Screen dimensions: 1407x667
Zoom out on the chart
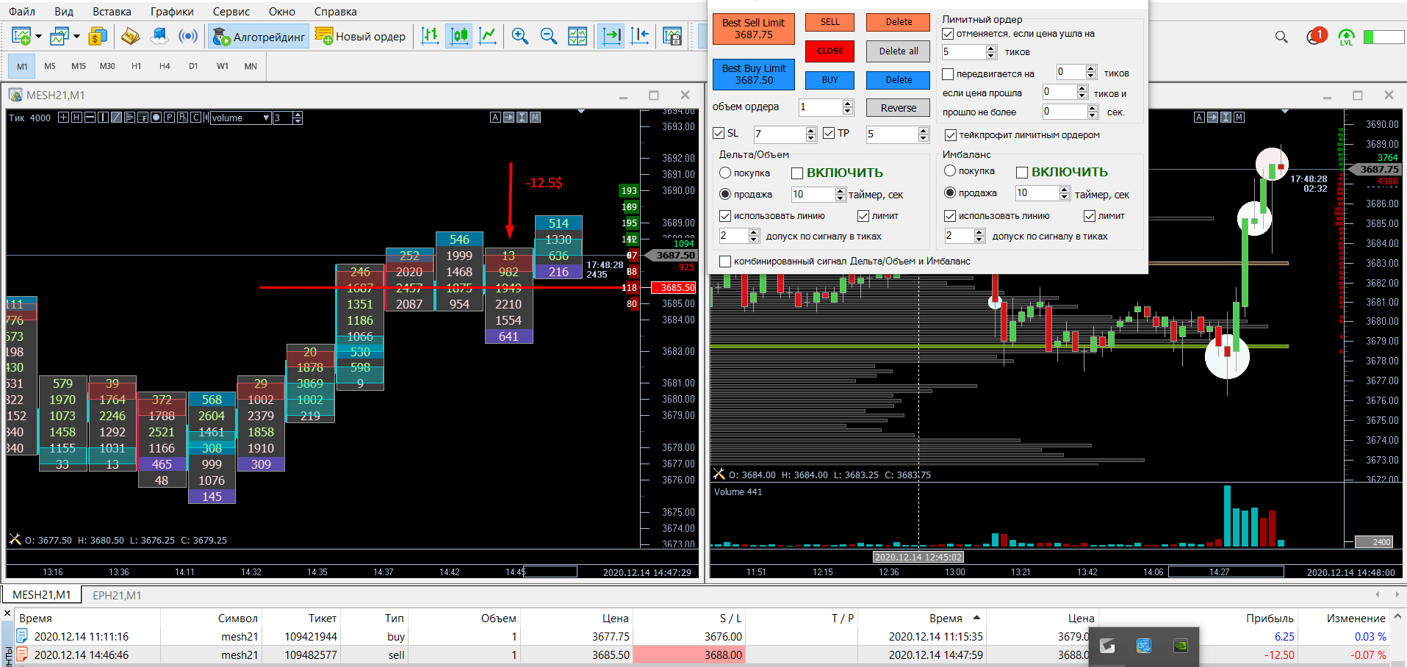coord(549,36)
